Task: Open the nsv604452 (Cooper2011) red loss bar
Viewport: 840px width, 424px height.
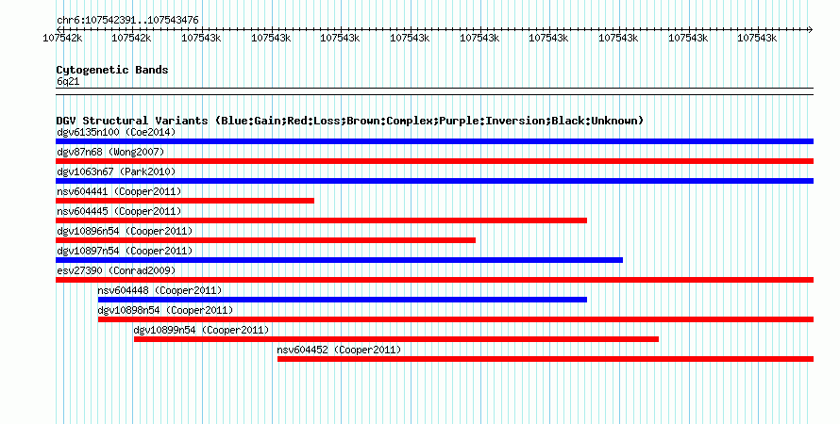Action: [546, 359]
